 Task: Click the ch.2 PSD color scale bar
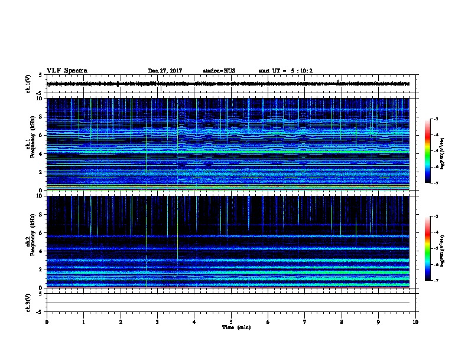coord(428,248)
